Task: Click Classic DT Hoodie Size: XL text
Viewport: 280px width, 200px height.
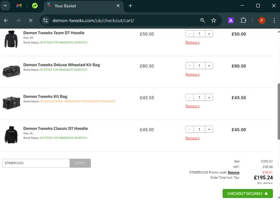Action: click(28, 133)
